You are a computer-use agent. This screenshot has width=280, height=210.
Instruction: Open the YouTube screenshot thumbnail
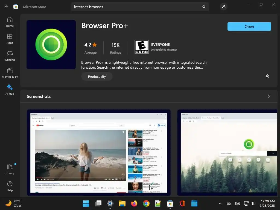click(x=98, y=153)
